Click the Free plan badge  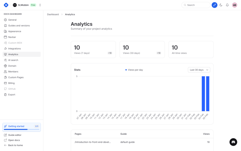33,5
